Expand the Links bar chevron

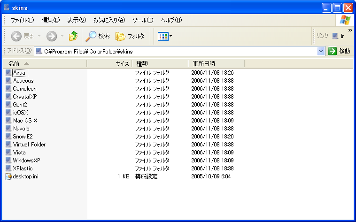click(x=350, y=30)
